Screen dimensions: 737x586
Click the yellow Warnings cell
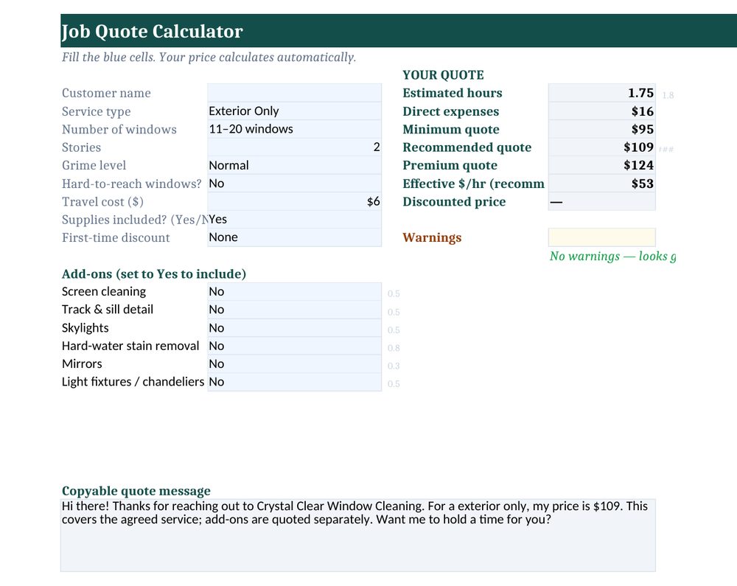[x=601, y=237]
